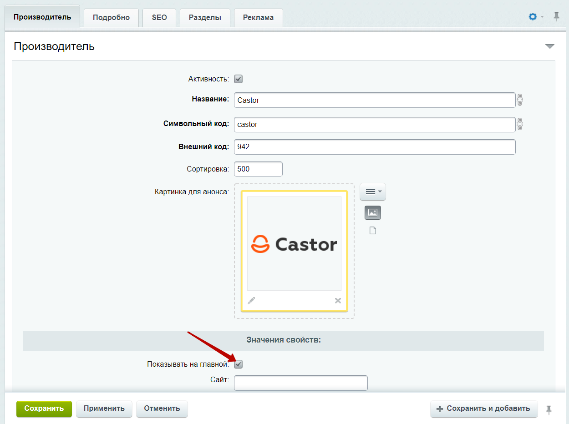Click the Castor logo thumbnail
The image size is (569, 424).
click(x=294, y=244)
